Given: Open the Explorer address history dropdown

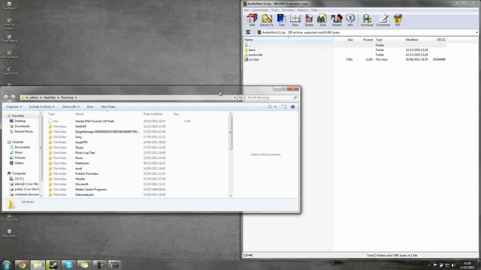Looking at the screenshot, I should click(235, 97).
